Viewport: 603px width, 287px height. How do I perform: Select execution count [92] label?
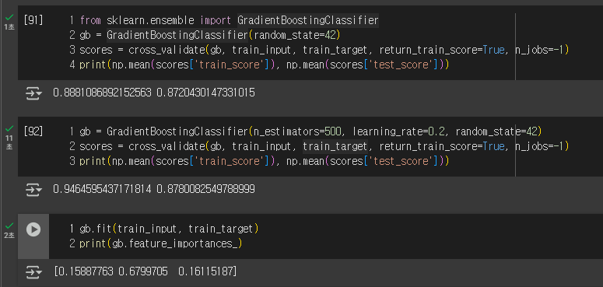(x=33, y=131)
